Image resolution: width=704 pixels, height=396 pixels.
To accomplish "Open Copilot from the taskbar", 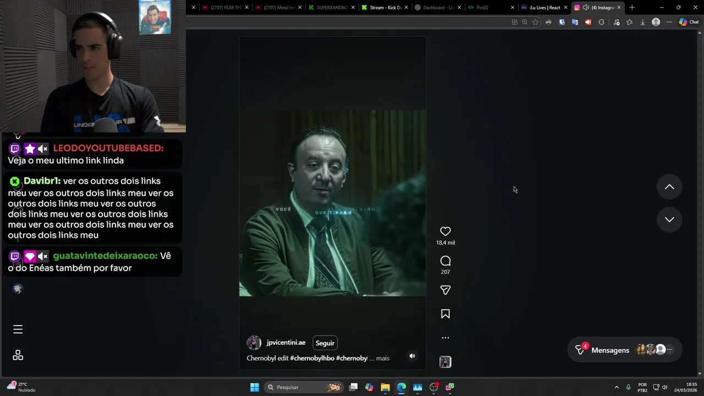I will tap(369, 387).
